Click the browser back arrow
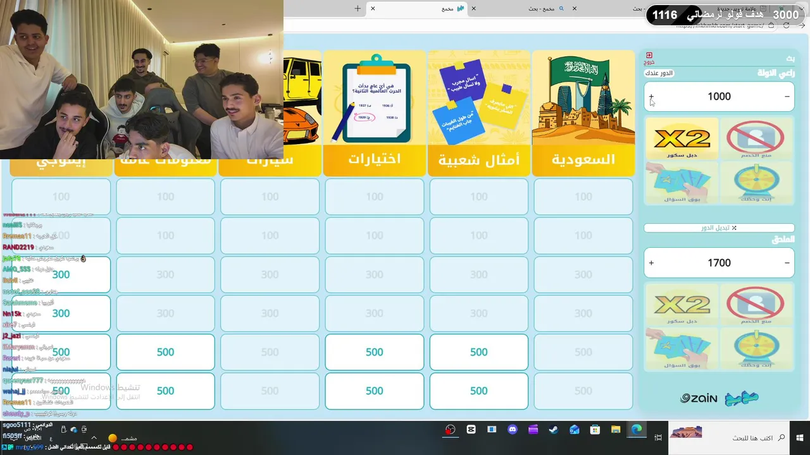Image resolution: width=810 pixels, height=455 pixels. pyautogui.click(x=802, y=26)
